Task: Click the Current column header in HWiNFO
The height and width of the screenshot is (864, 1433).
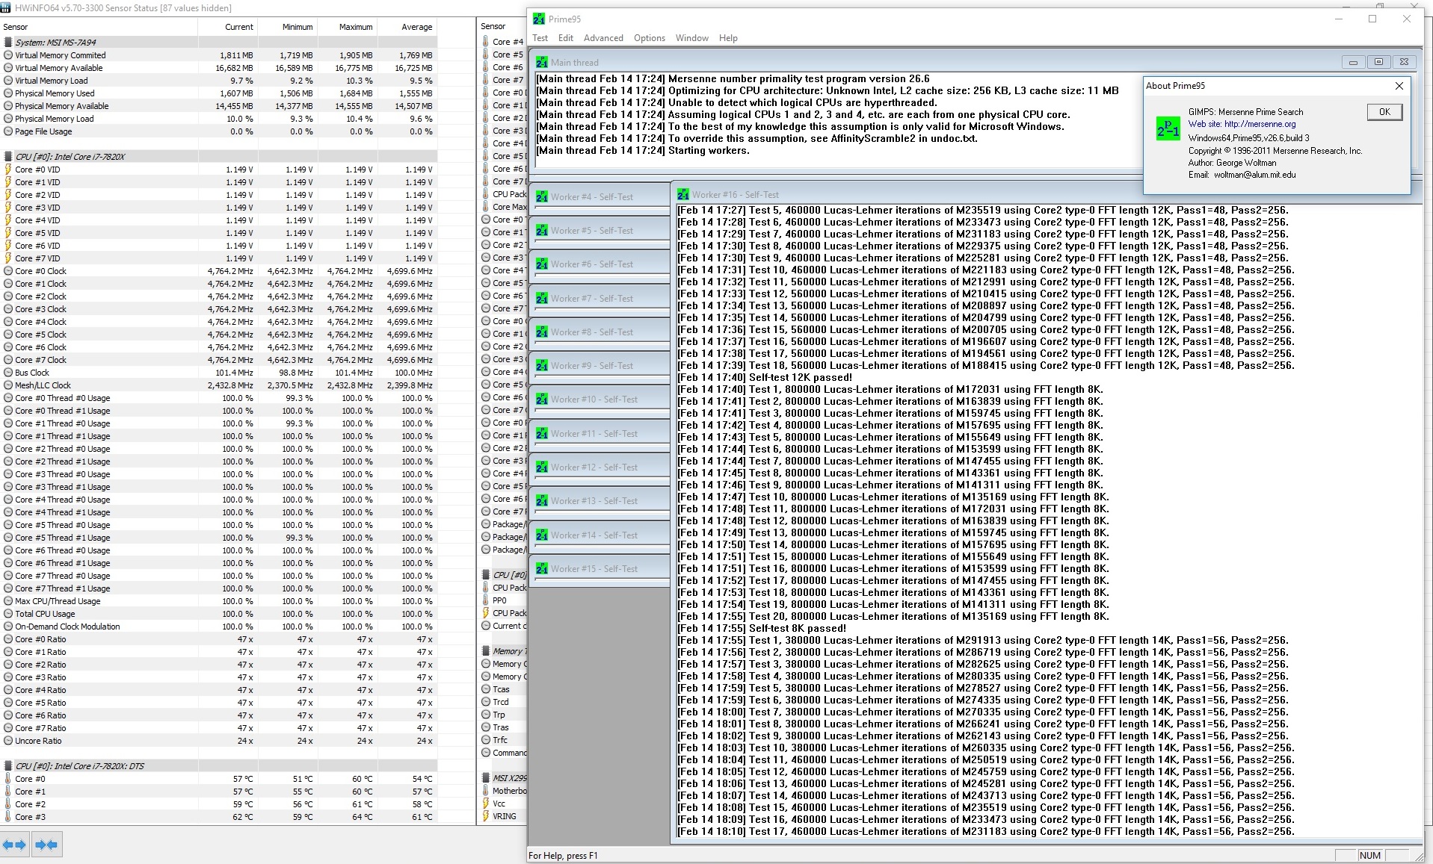Action: point(228,27)
